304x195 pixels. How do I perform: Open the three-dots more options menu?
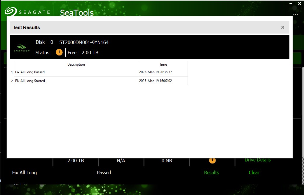[296, 14]
